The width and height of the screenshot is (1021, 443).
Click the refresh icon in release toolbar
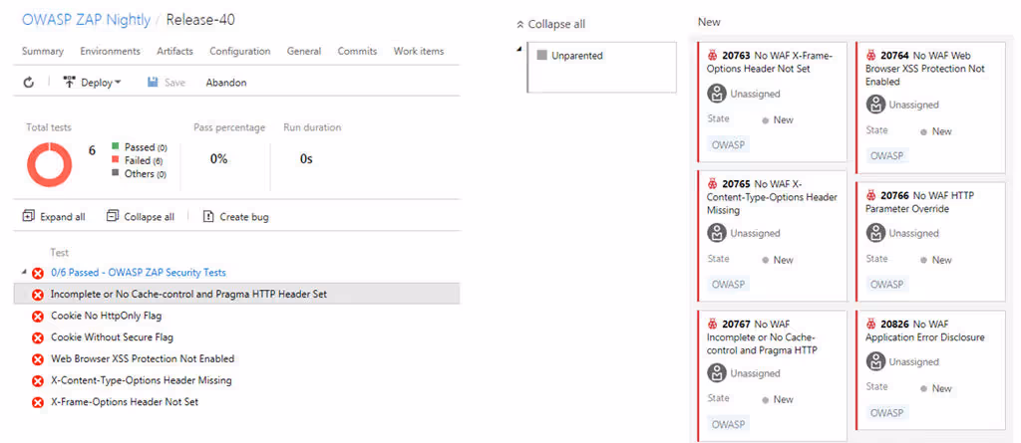coord(28,83)
